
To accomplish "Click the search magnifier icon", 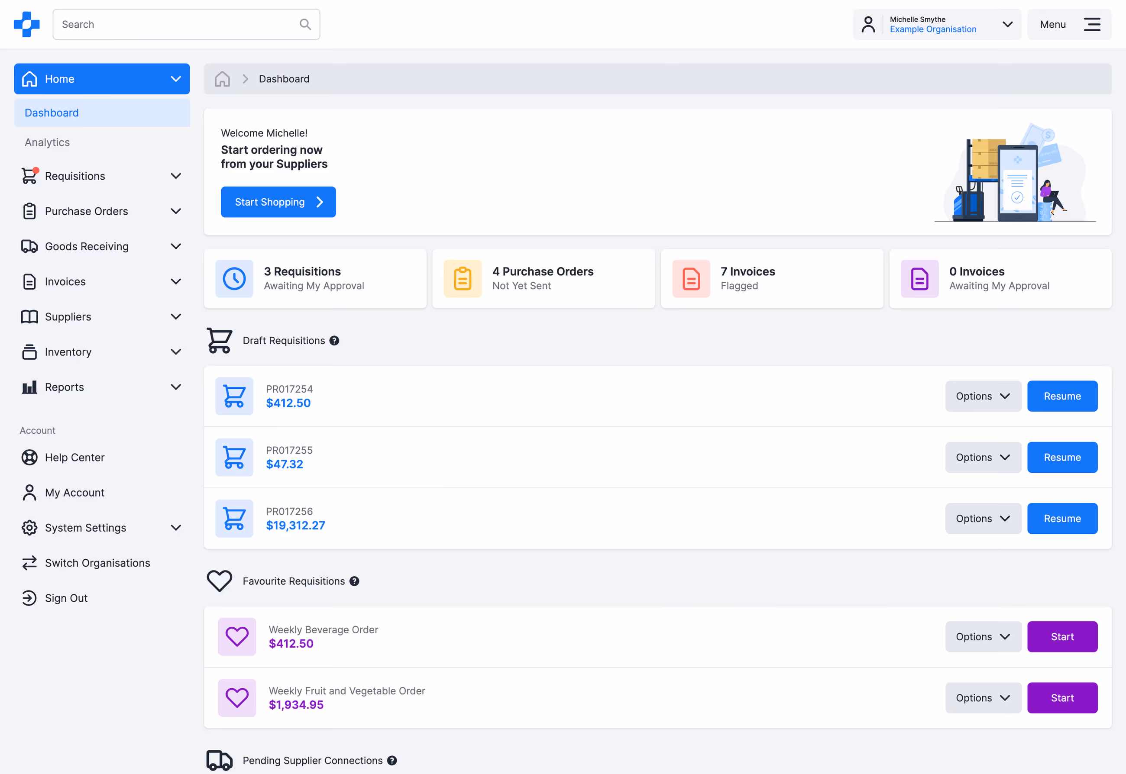I will [x=305, y=24].
